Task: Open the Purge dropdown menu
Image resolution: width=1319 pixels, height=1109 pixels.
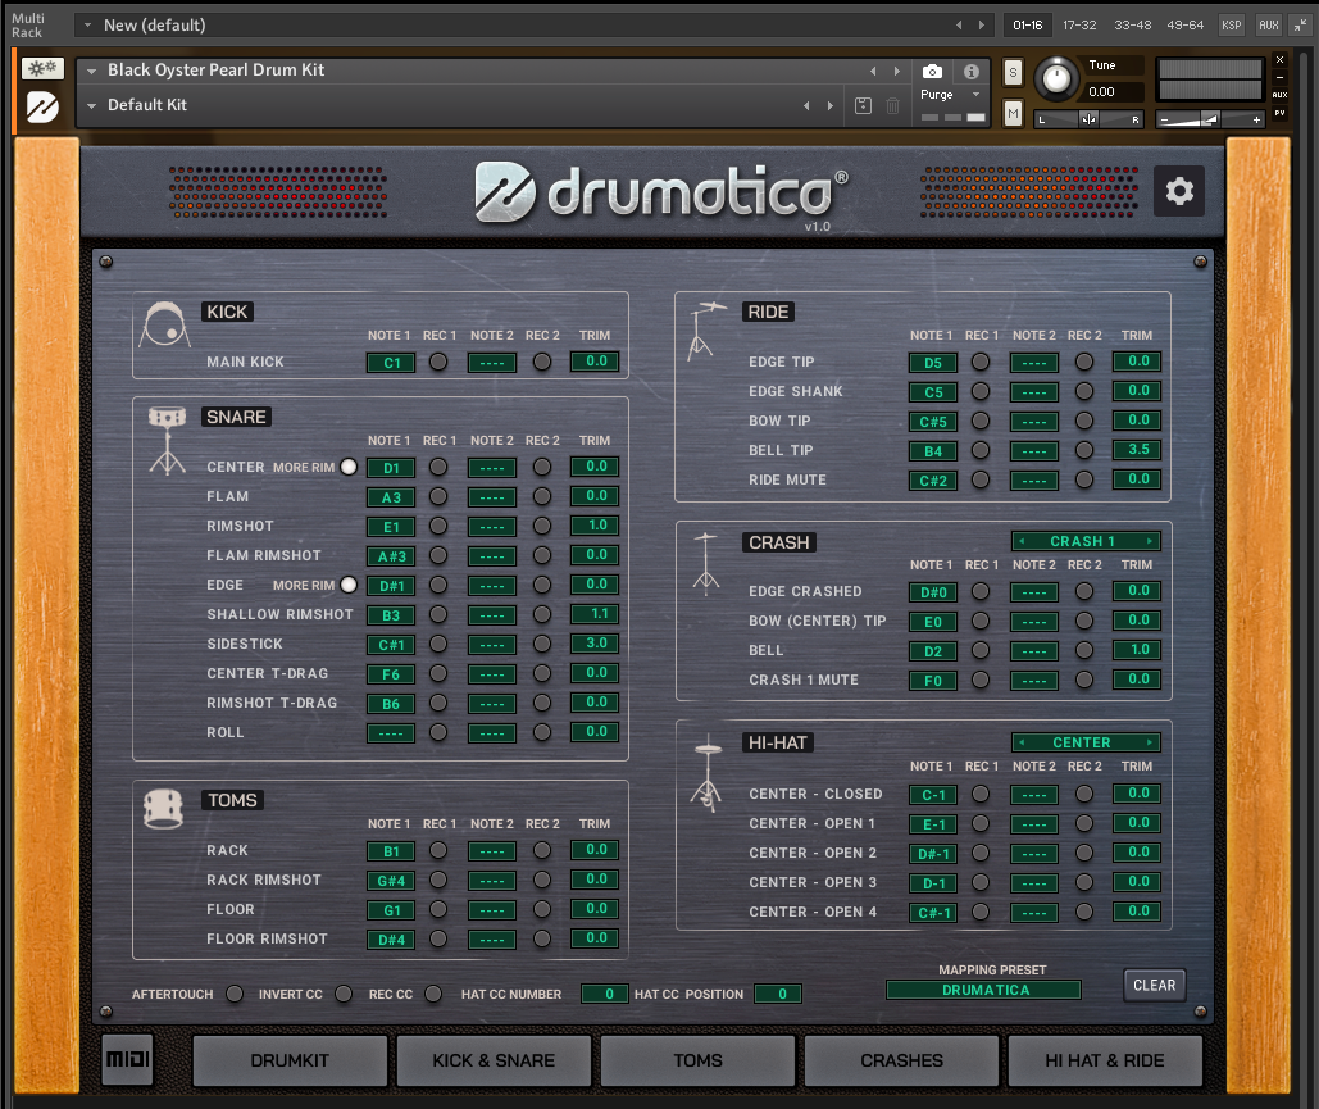Action: tap(950, 94)
